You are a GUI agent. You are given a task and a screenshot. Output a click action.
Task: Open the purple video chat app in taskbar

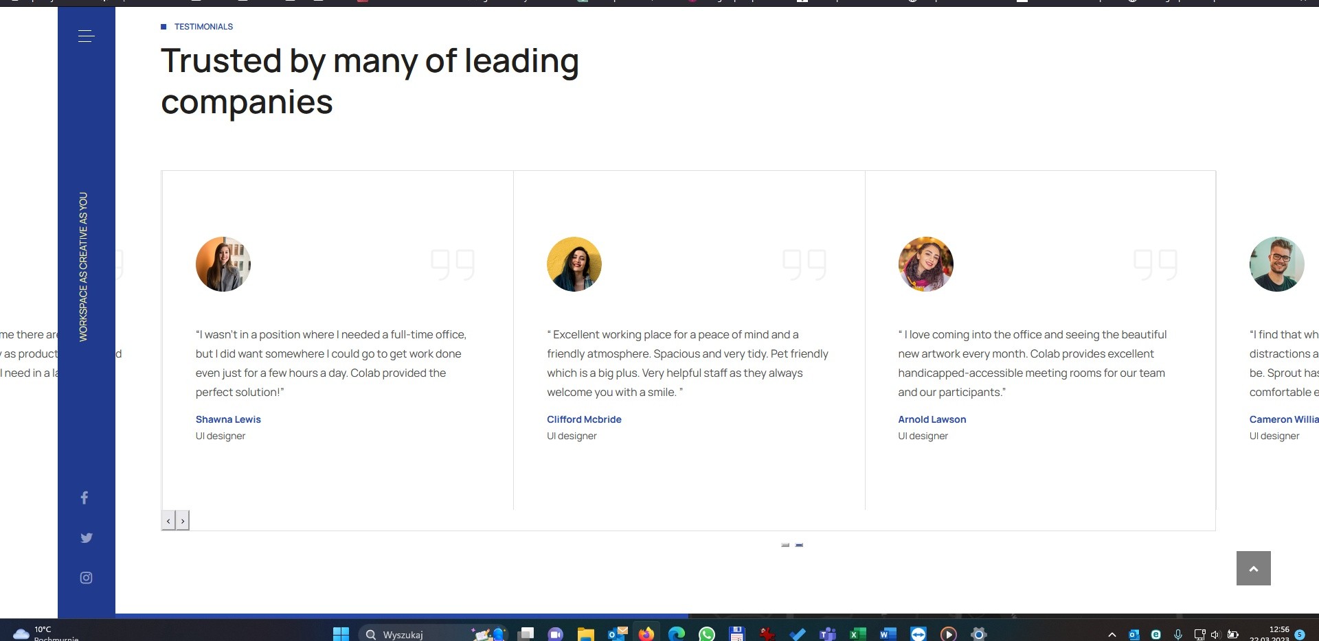click(x=556, y=634)
